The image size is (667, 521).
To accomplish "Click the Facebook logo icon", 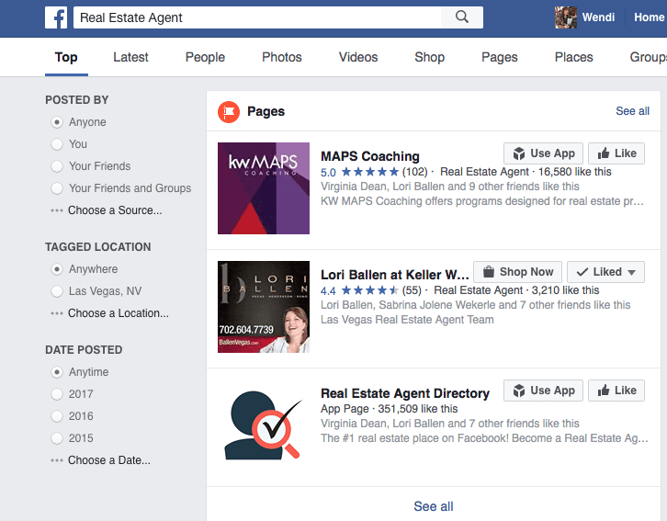I will [x=56, y=17].
